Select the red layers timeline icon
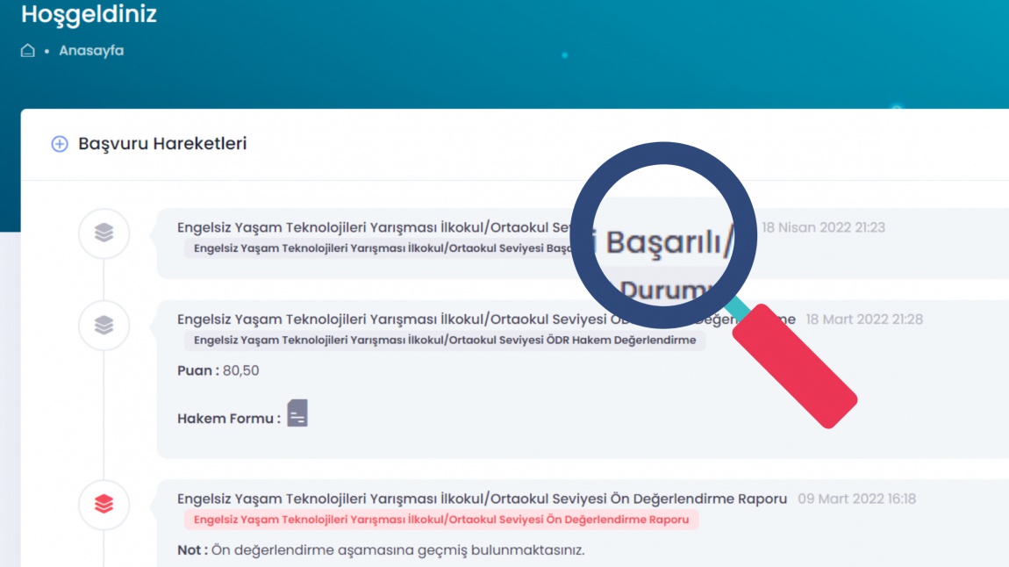1009x567 pixels. tap(104, 505)
